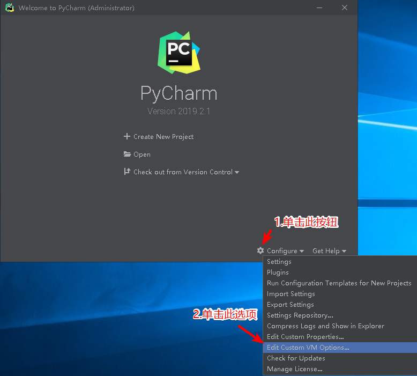The height and width of the screenshot is (376, 417).
Task: Choose Open to browse for a project
Action: [142, 154]
